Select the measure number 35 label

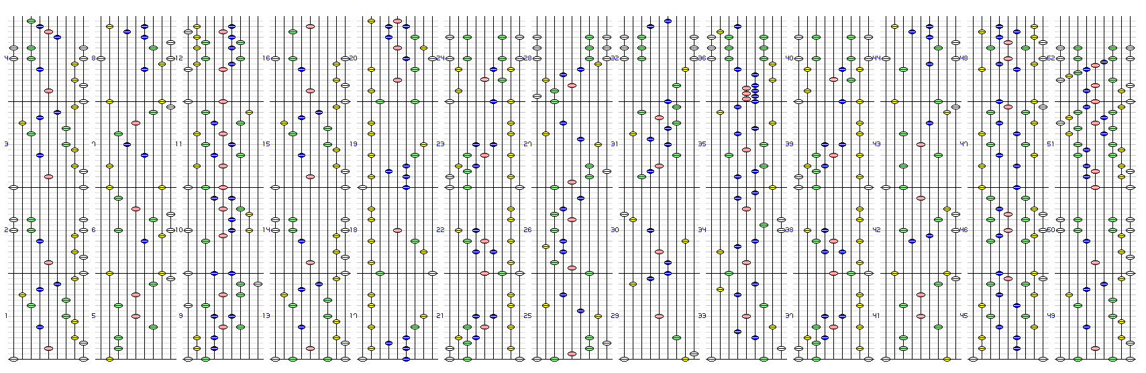702,144
